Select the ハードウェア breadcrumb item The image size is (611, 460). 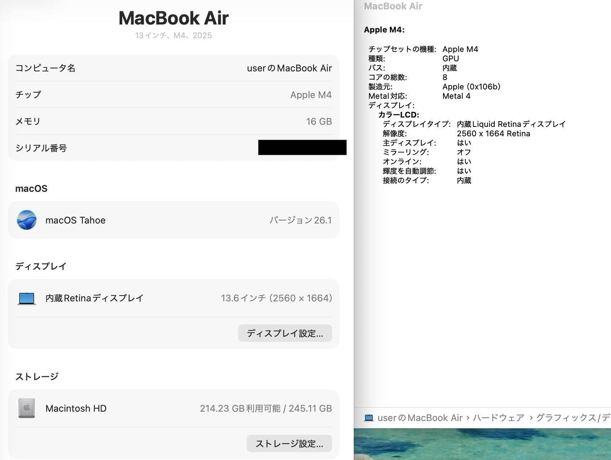[x=499, y=418]
